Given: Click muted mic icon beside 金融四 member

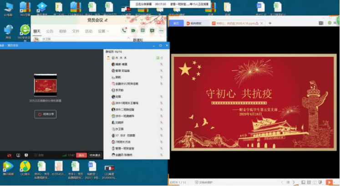Looking at the screenshot, I should [x=161, y=155].
